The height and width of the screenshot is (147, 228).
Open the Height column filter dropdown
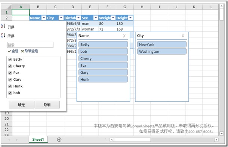coord(130,18)
